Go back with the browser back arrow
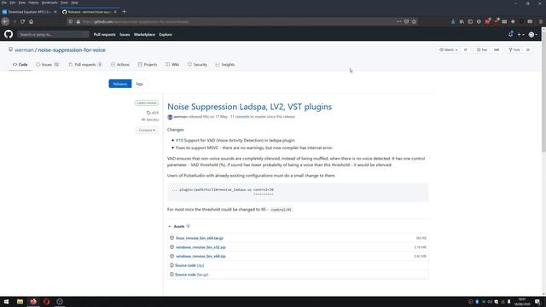Screen dimensions: 546x307 coord(5,21)
